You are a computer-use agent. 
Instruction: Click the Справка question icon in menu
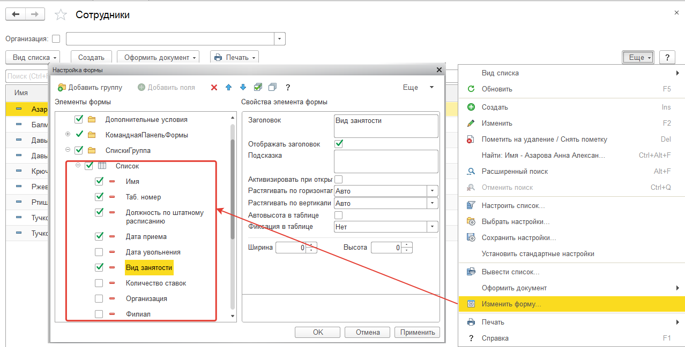point(471,338)
